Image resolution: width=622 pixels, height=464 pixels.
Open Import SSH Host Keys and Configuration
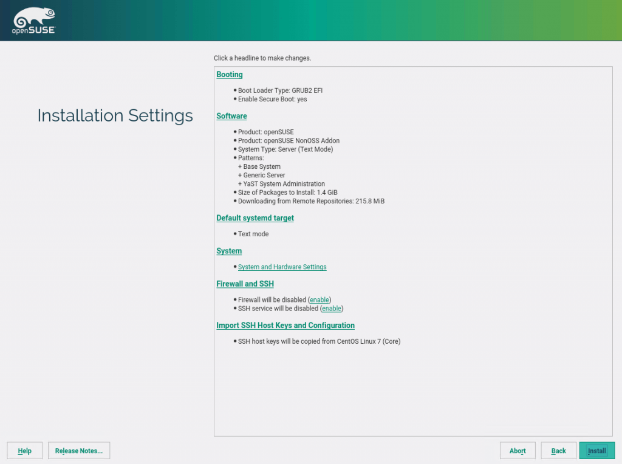(x=285, y=325)
